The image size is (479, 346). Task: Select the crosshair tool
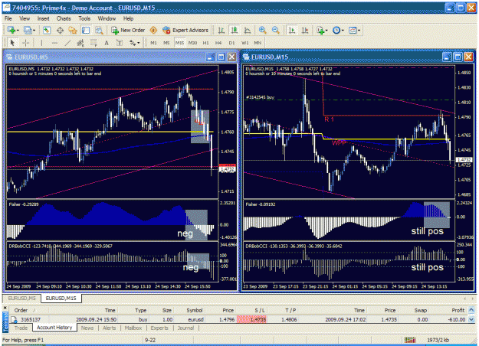(x=25, y=43)
